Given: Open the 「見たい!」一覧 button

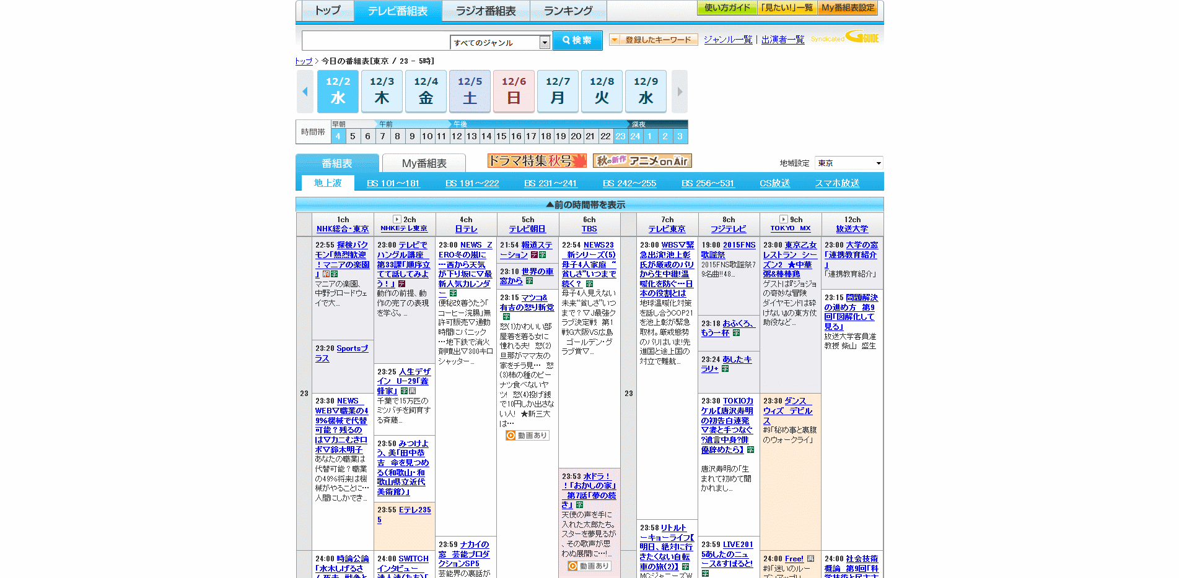Looking at the screenshot, I should point(787,8).
